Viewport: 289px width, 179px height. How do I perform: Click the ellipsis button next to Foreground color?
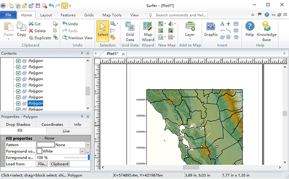[x=88, y=151]
